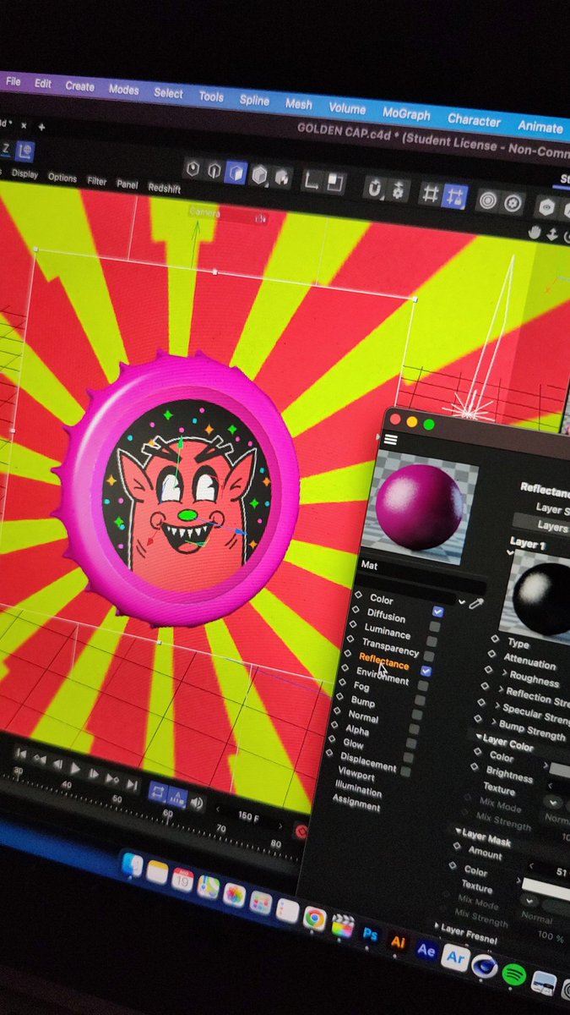This screenshot has height=1015, width=570.
Task: Open the Assignment material settings
Action: coord(356,801)
